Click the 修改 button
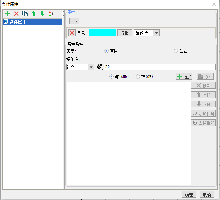Screen dimensions: 220x200 205,76
